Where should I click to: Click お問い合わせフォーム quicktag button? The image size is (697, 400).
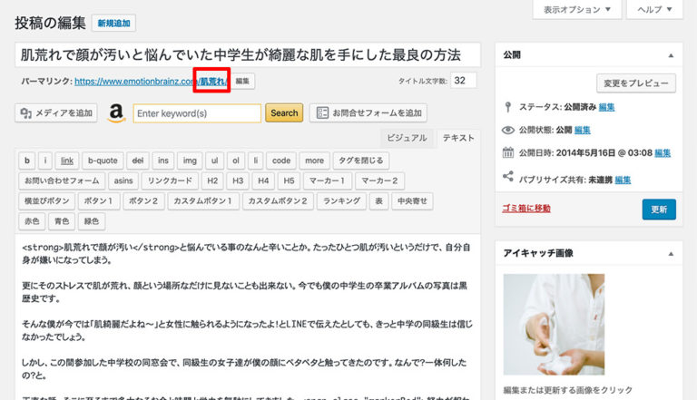pyautogui.click(x=62, y=180)
